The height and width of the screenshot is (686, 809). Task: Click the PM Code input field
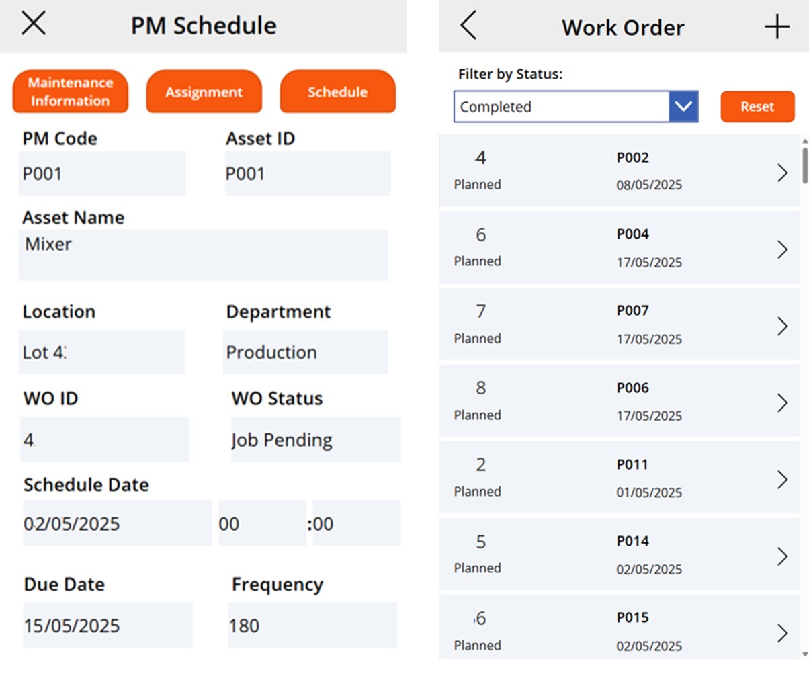tap(102, 173)
